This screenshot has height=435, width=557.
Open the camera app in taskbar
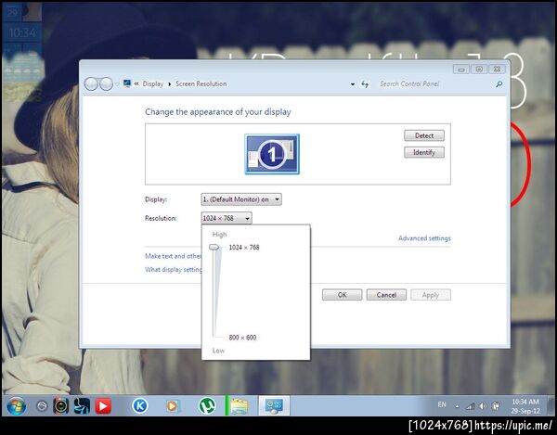tap(60, 405)
